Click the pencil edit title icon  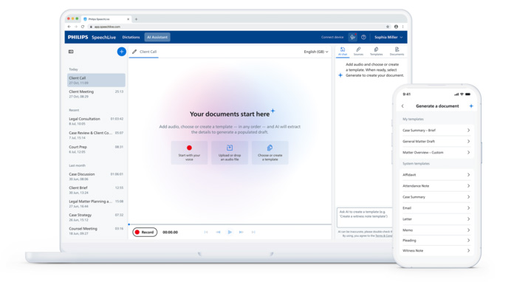click(x=134, y=52)
